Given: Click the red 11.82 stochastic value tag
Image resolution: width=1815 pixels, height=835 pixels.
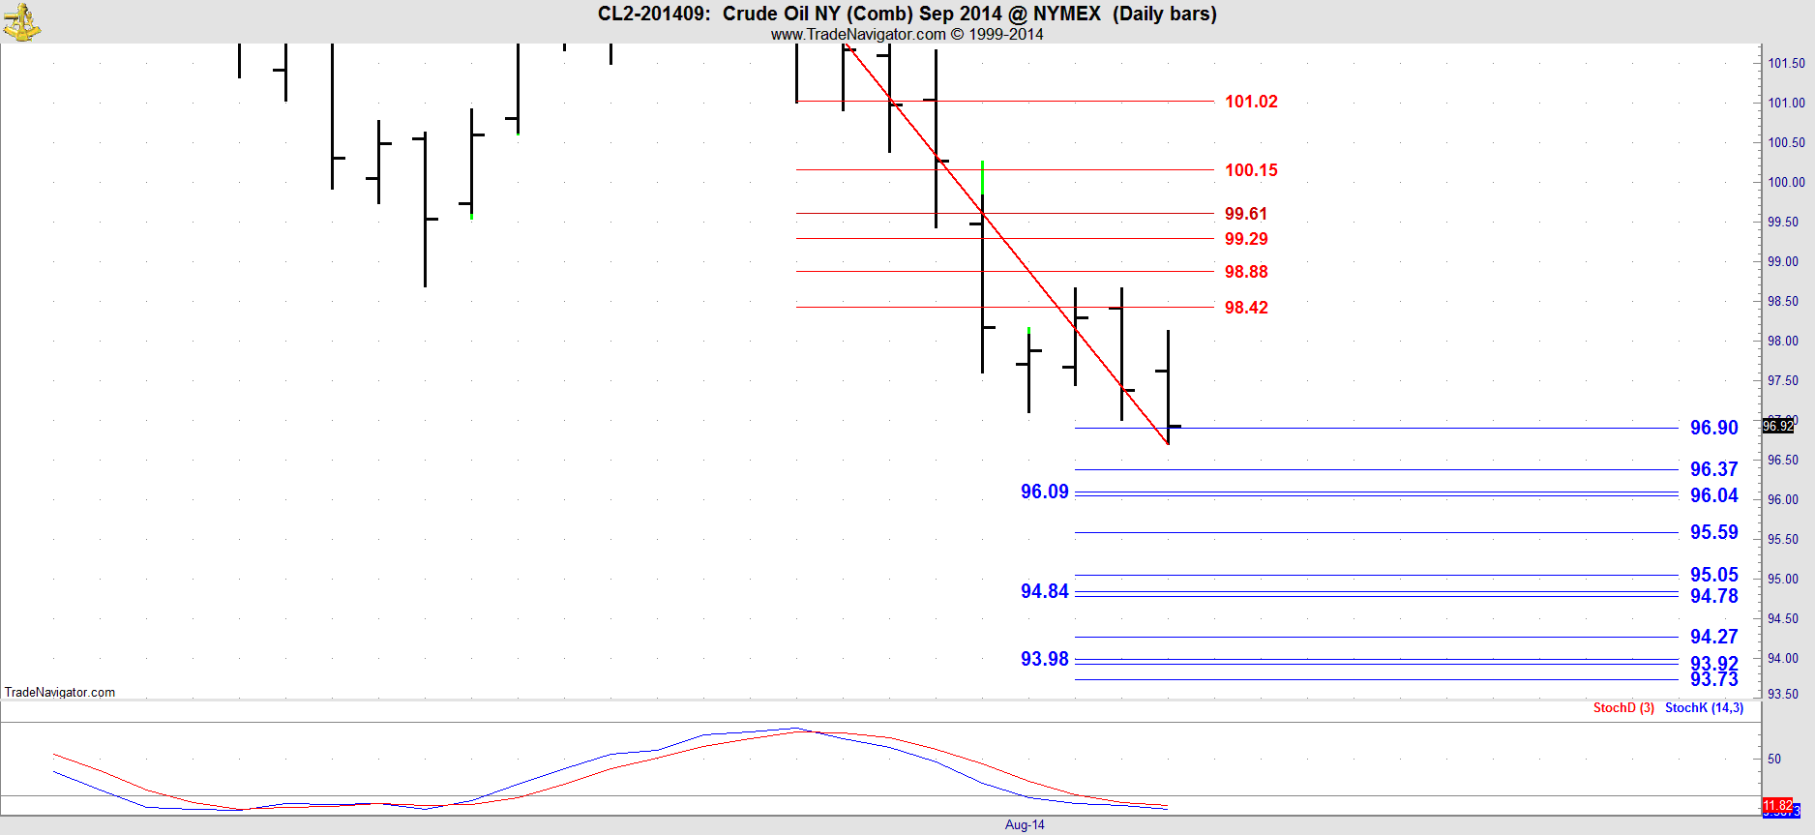Looking at the screenshot, I should pyautogui.click(x=1776, y=805).
